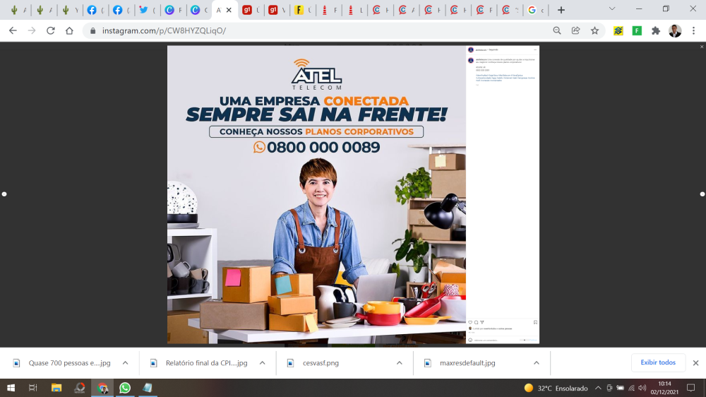Switch to the Twitter tab
Image resolution: width=706 pixels, height=397 pixels.
(x=148, y=10)
